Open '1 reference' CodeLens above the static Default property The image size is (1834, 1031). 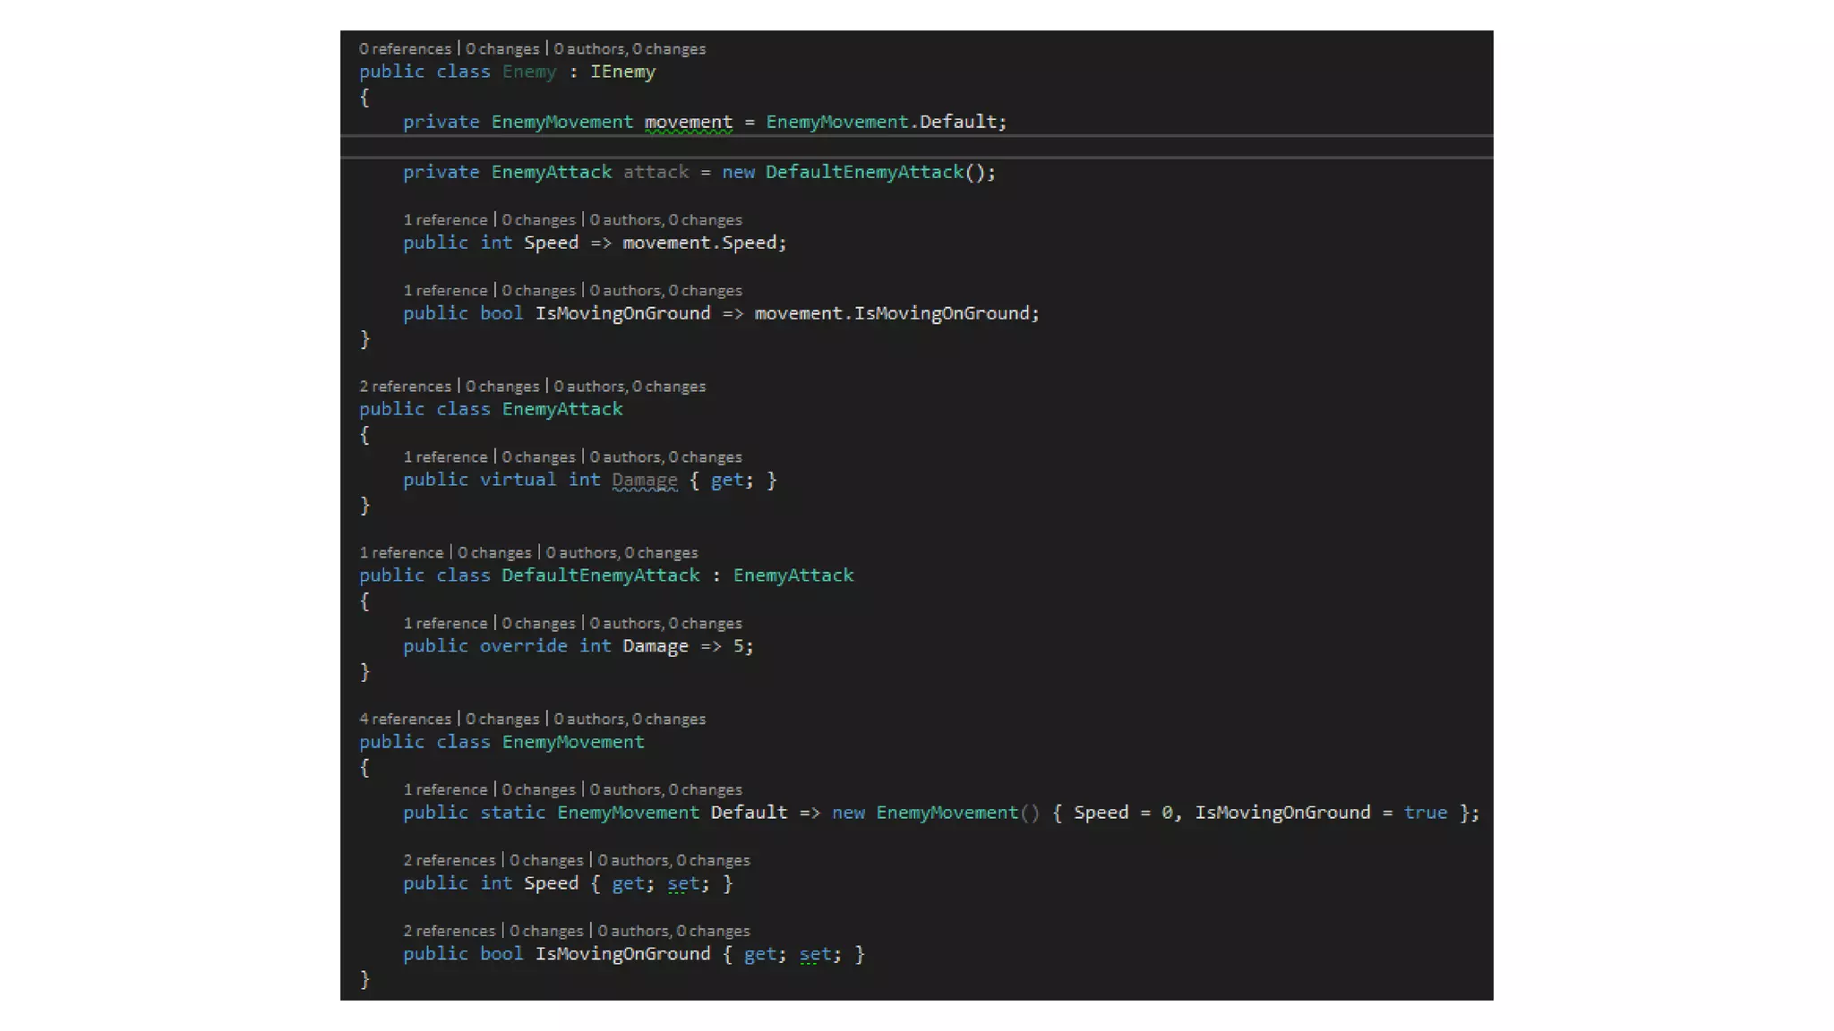click(445, 790)
